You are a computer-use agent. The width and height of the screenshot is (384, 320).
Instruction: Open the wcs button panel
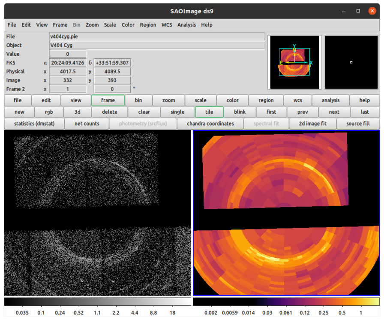coord(298,100)
